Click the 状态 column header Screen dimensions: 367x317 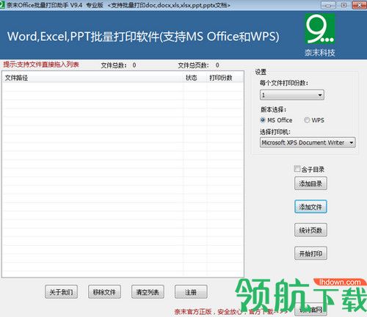[195, 78]
